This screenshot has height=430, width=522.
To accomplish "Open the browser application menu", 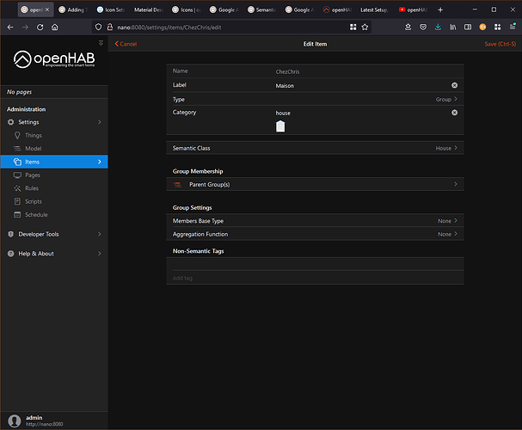I will tap(513, 27).
